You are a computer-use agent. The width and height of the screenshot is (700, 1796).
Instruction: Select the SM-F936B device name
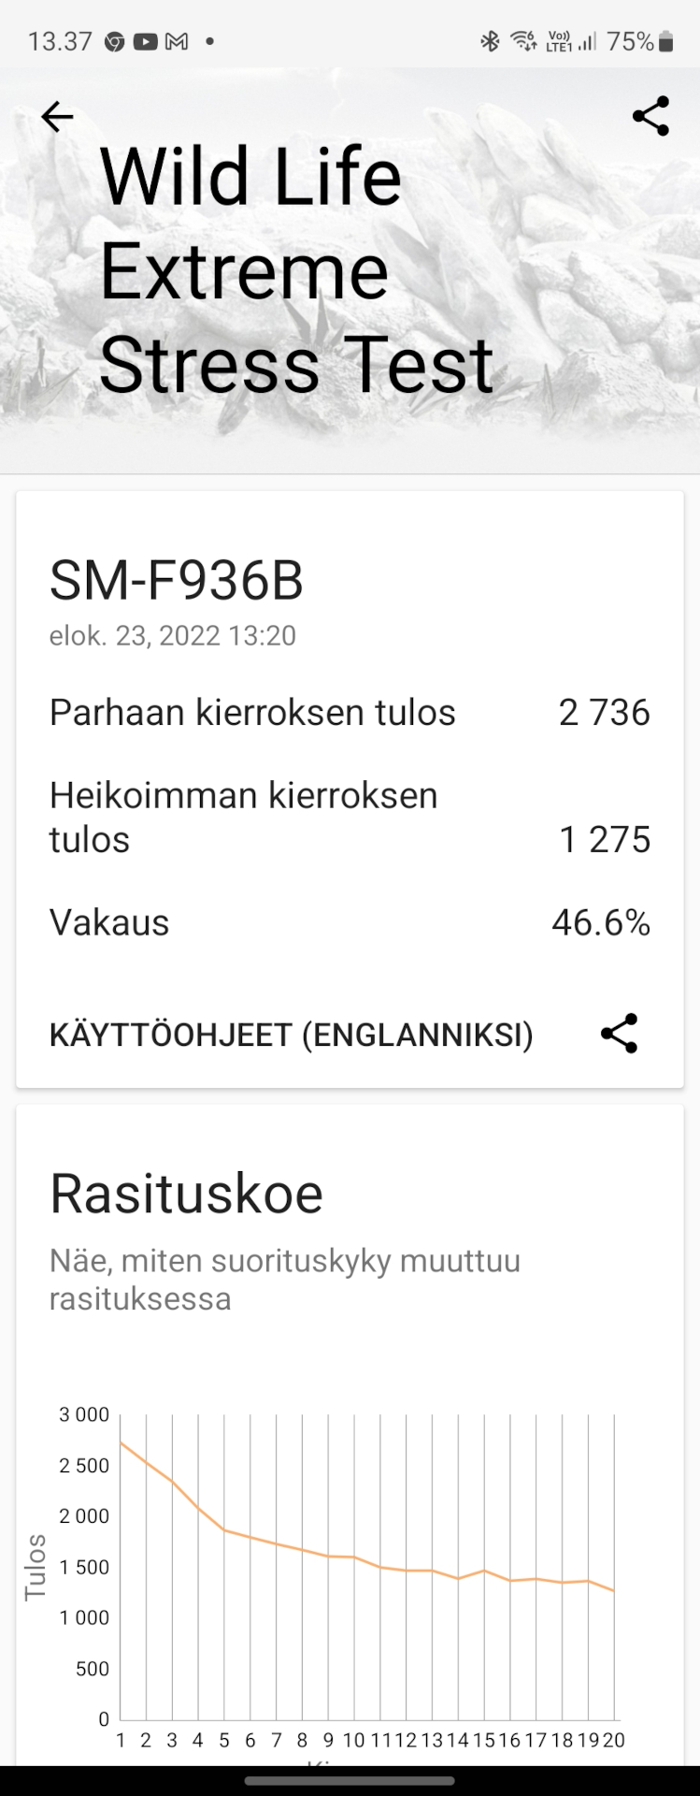pyautogui.click(x=177, y=581)
